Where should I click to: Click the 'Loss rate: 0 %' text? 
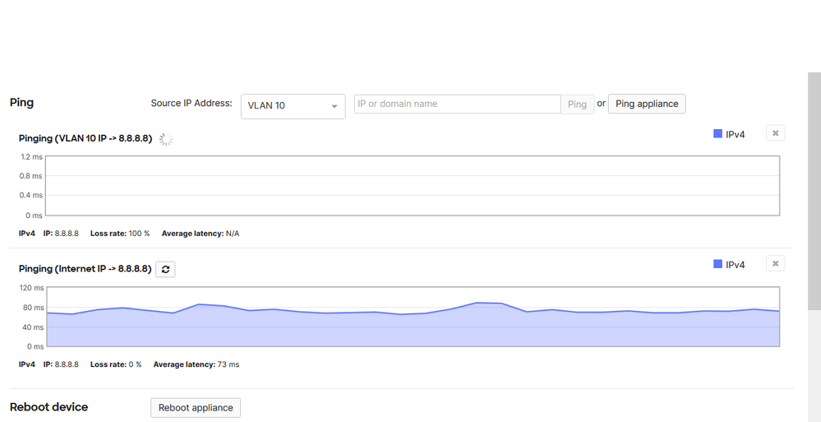pyautogui.click(x=116, y=364)
